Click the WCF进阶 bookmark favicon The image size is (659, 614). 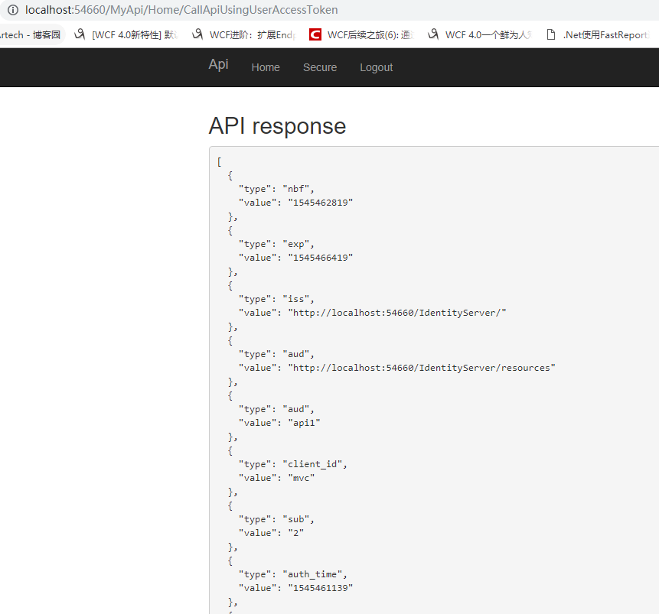coord(197,34)
